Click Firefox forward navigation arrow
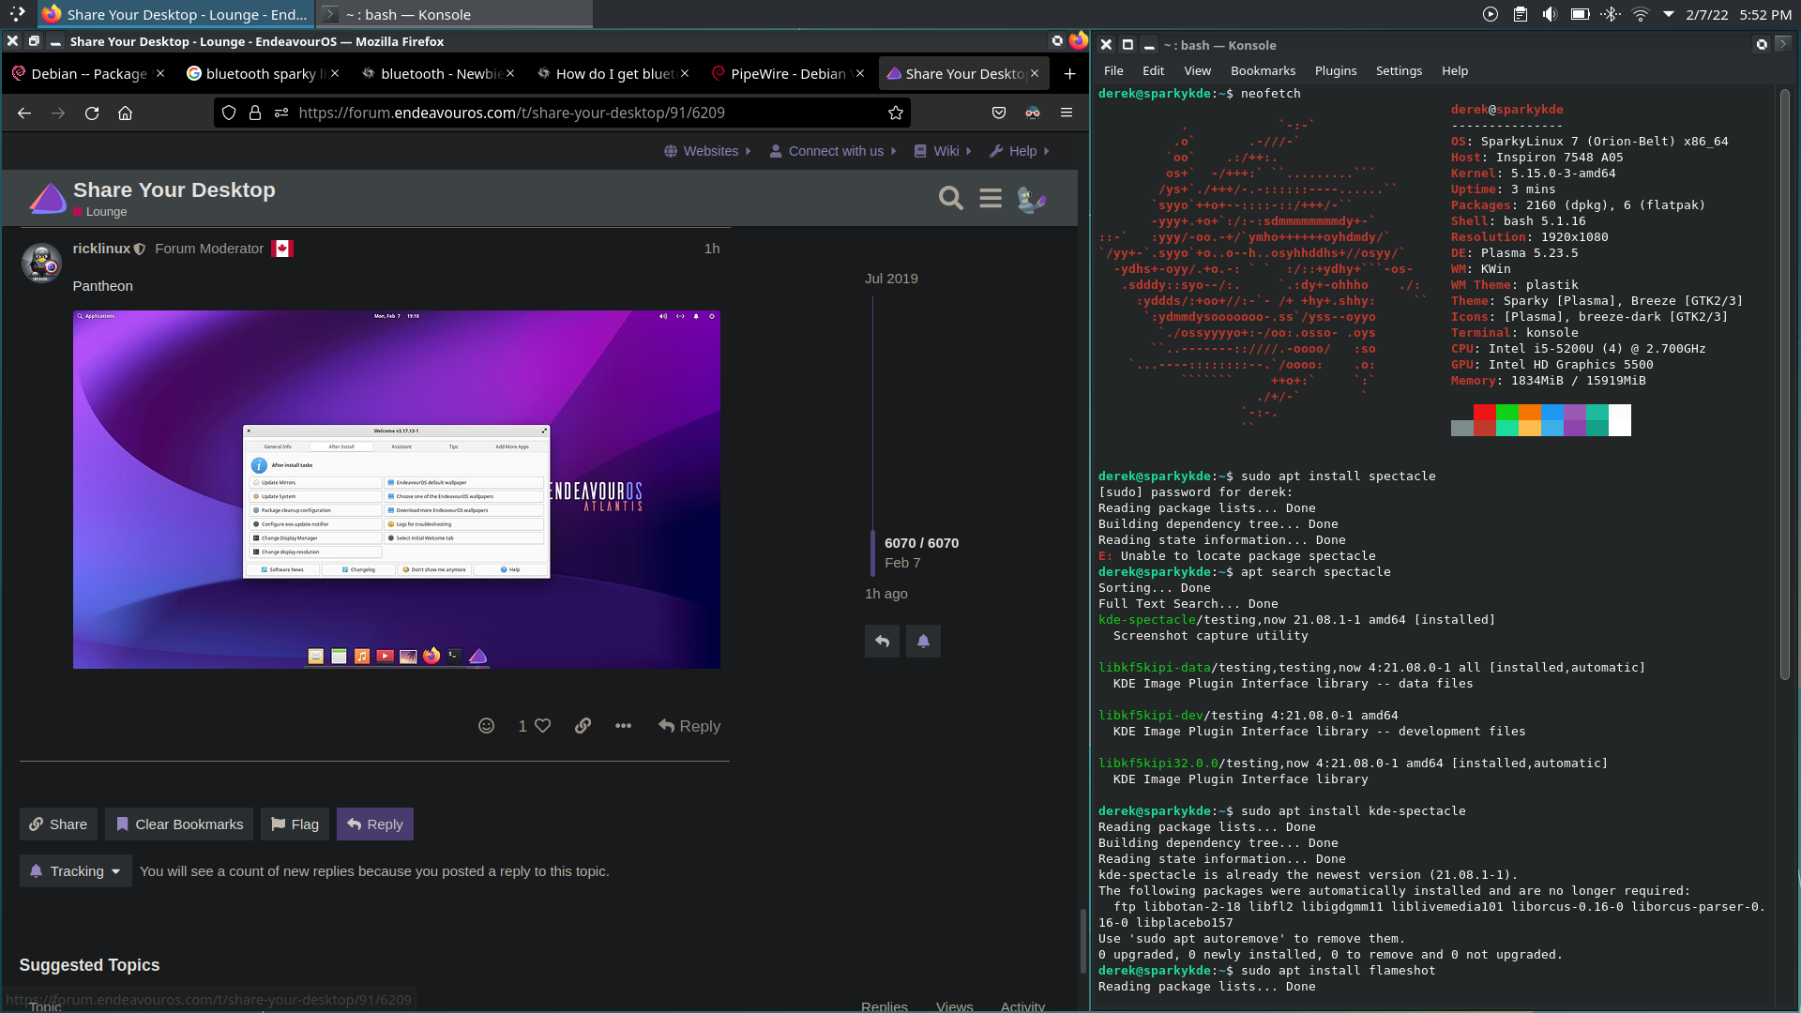 (x=58, y=113)
